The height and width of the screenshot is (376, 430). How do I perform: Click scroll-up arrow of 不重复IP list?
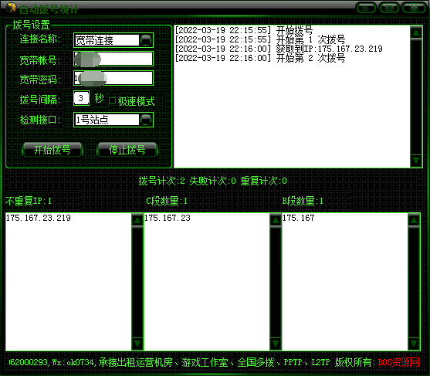(137, 220)
